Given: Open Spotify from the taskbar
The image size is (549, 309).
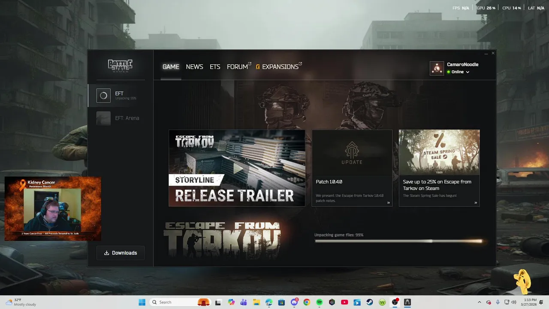Looking at the screenshot, I should coord(319,302).
